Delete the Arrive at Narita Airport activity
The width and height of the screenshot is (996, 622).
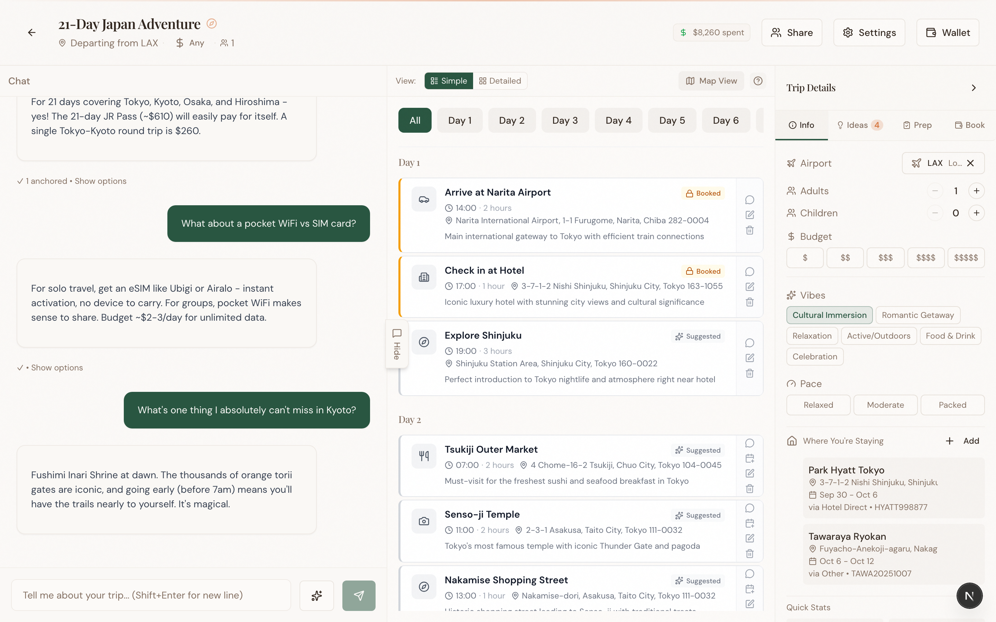749,230
